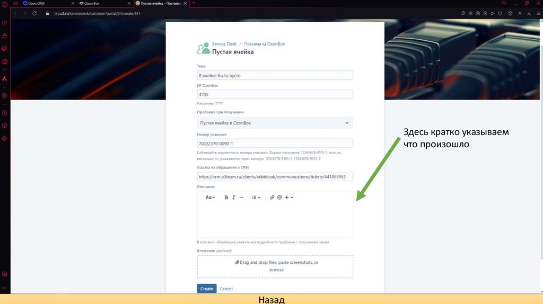This screenshot has width=543, height=304.
Task: Add page to bookmarks with heart icon
Action: point(500,13)
